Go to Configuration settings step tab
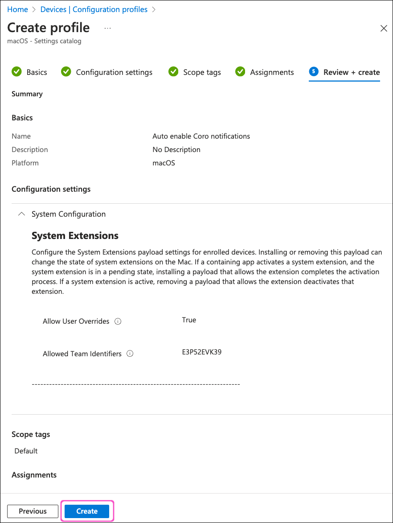The height and width of the screenshot is (523, 393). point(114,72)
